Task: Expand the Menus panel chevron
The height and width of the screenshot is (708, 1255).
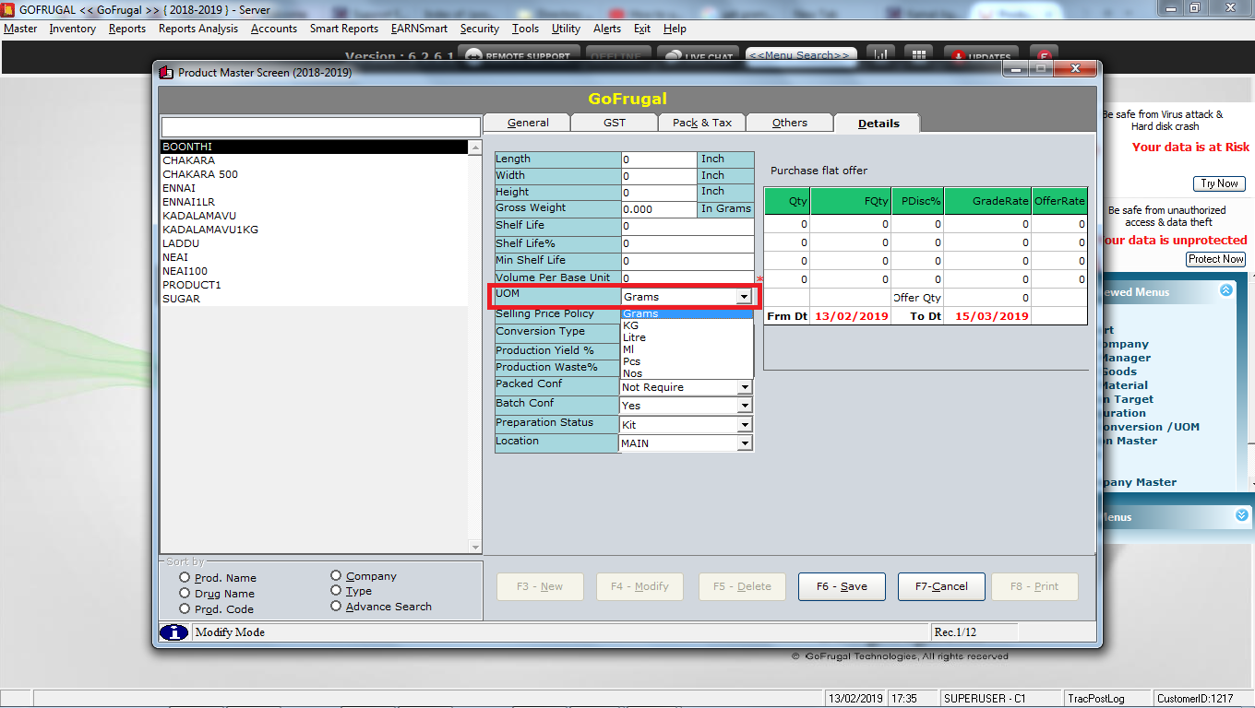Action: 1242,516
